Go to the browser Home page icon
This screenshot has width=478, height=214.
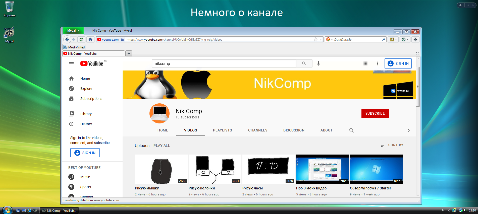point(90,39)
